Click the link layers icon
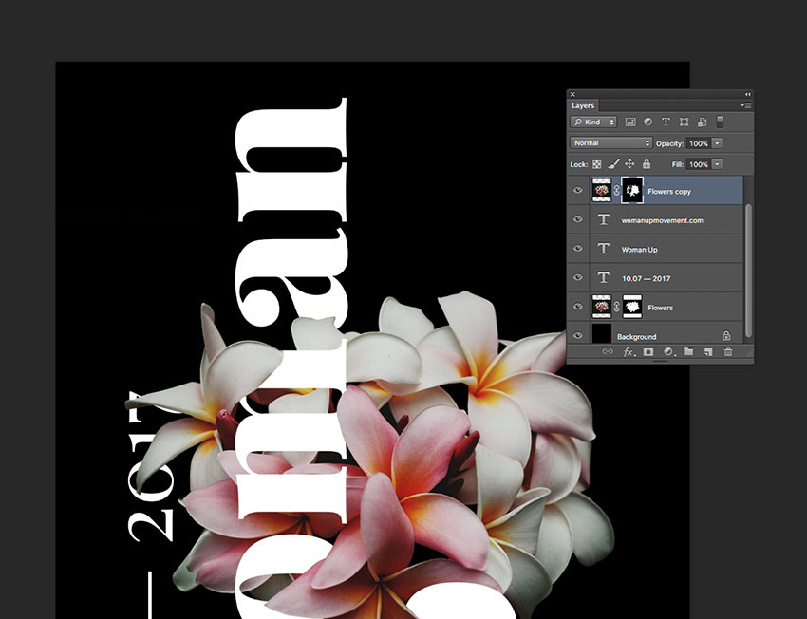807x619 pixels. (x=608, y=352)
